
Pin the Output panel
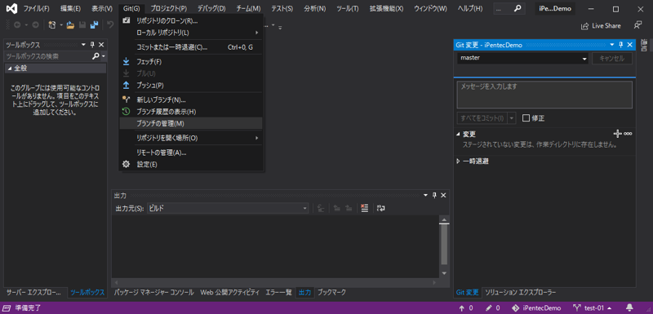[434, 196]
